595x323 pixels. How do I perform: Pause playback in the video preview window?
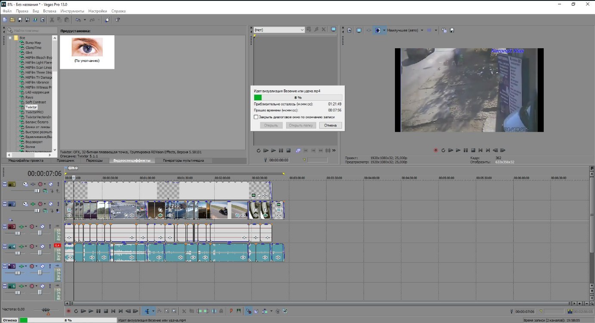[465, 150]
